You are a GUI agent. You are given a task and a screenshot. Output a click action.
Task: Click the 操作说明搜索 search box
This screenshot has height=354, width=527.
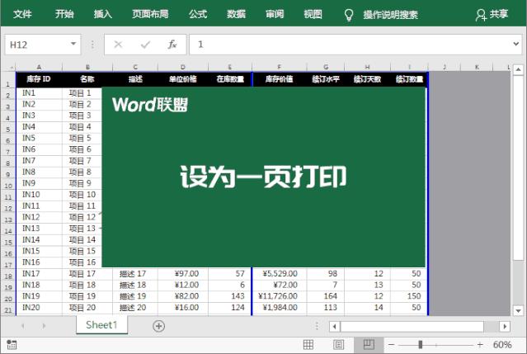pyautogui.click(x=391, y=15)
